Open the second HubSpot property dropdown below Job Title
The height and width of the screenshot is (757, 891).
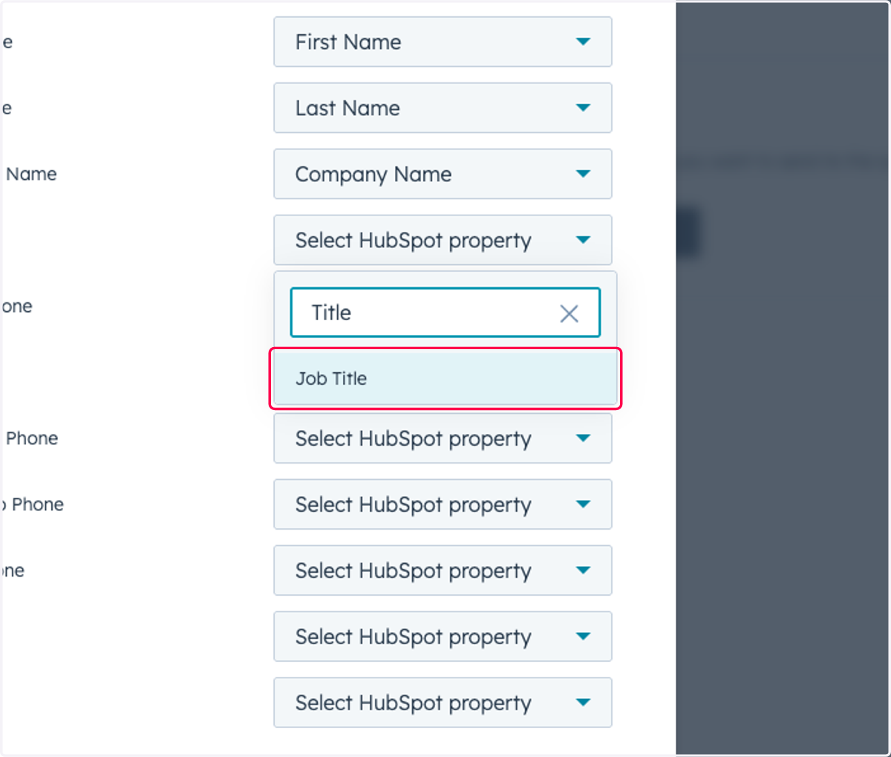443,504
